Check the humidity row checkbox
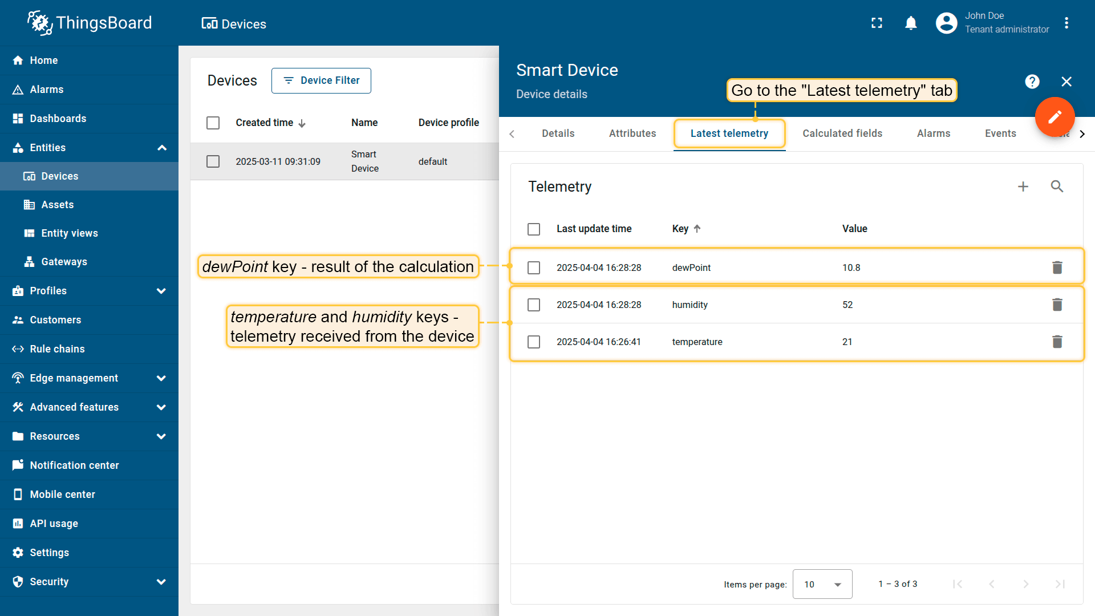 coord(534,305)
